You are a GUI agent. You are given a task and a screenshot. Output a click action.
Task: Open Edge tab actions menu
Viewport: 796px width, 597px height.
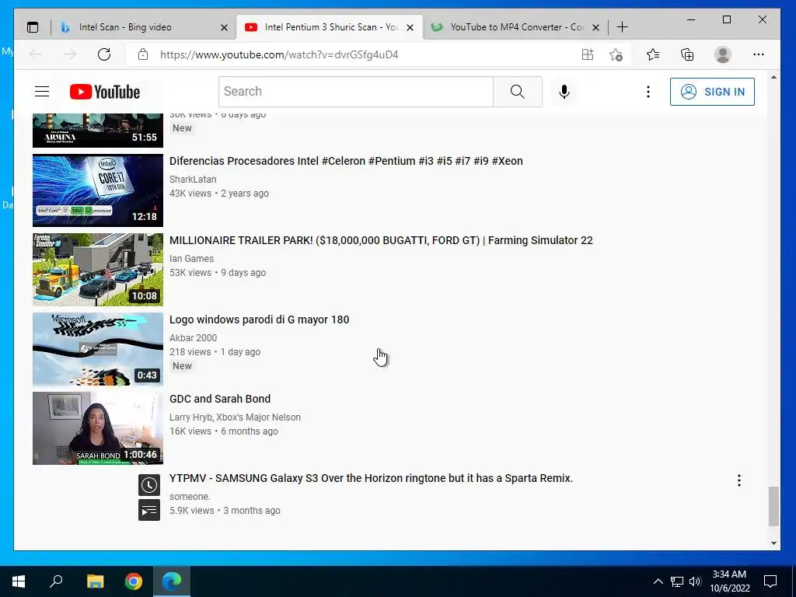pos(33,27)
